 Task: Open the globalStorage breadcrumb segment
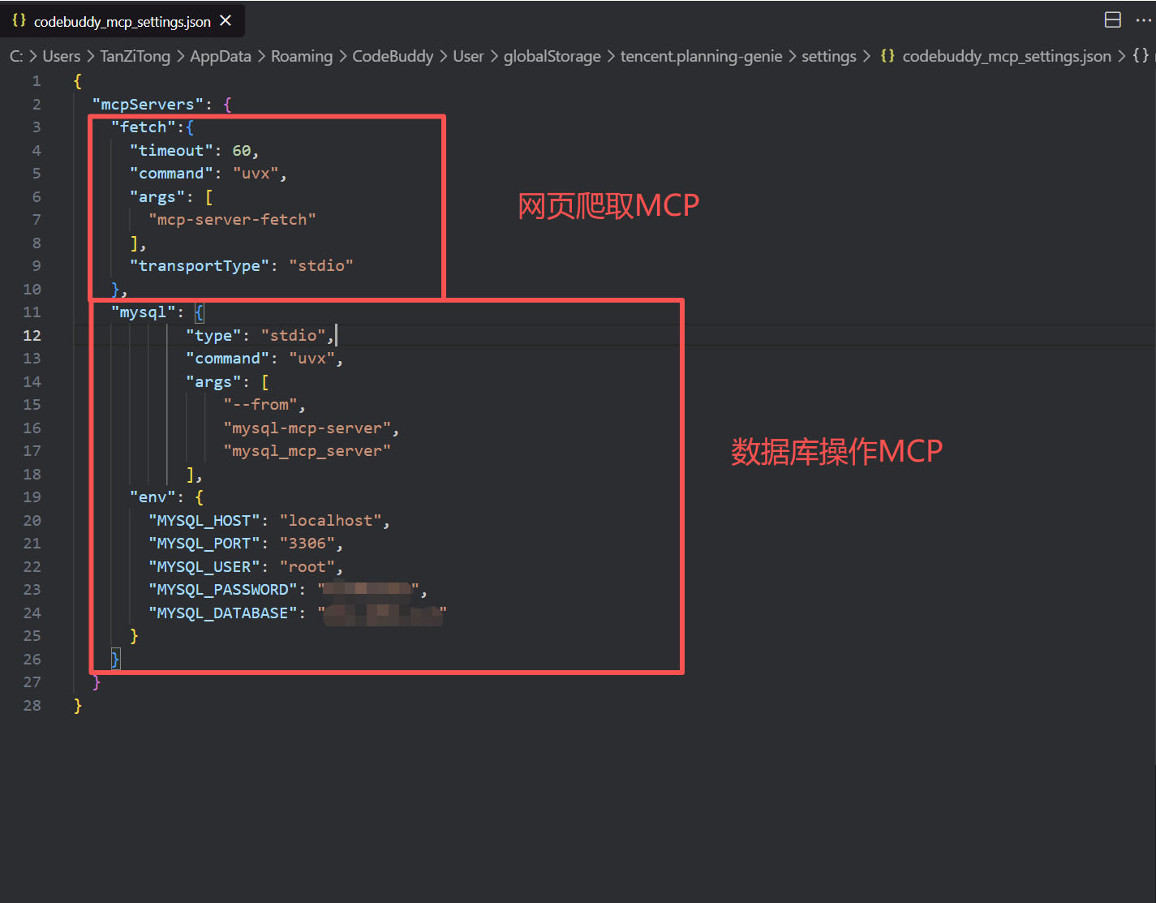tap(552, 56)
